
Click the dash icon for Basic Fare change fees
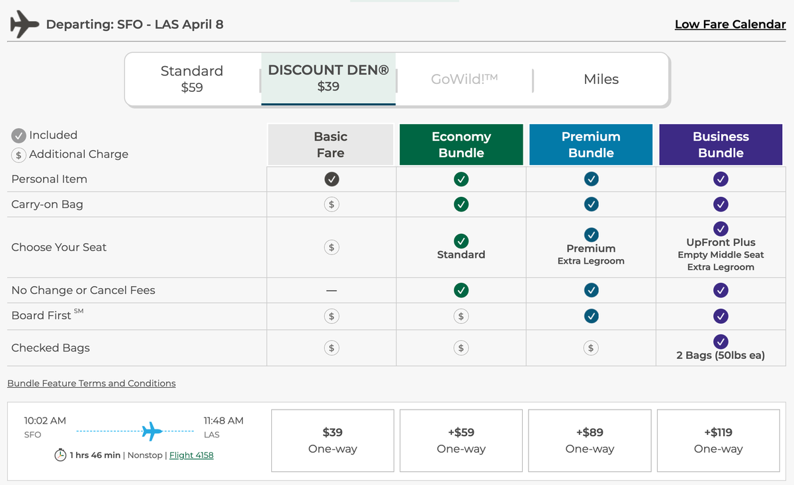pyautogui.click(x=331, y=290)
